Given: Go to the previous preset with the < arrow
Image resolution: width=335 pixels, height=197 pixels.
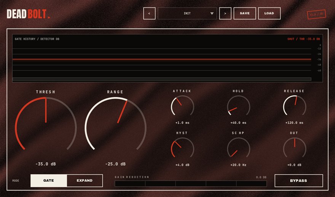Looking at the screenshot, I should click(149, 13).
